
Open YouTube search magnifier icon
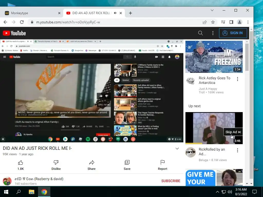[x=200, y=33]
